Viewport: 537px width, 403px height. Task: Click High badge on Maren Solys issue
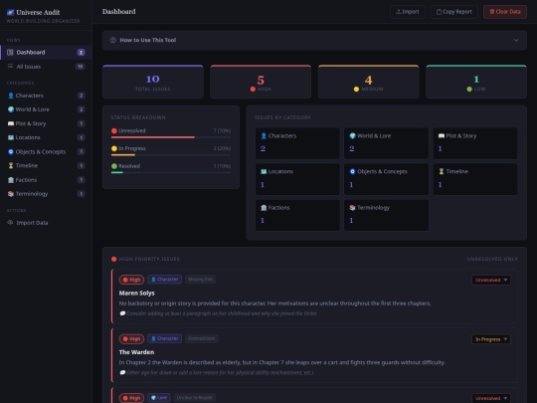131,280
